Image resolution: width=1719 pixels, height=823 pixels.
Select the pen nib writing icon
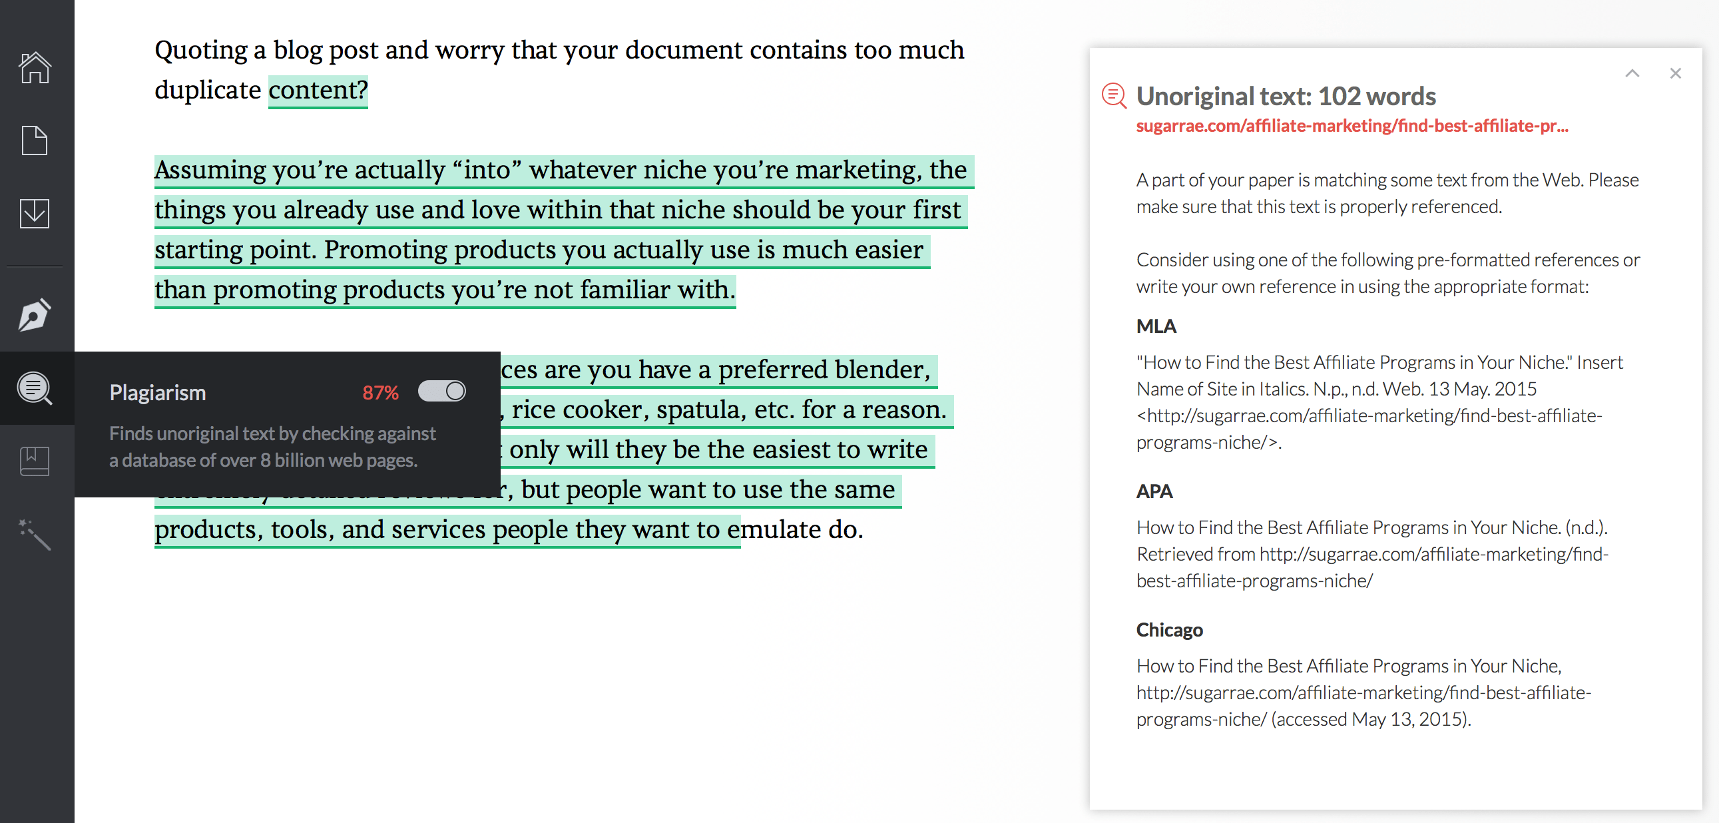tap(35, 315)
